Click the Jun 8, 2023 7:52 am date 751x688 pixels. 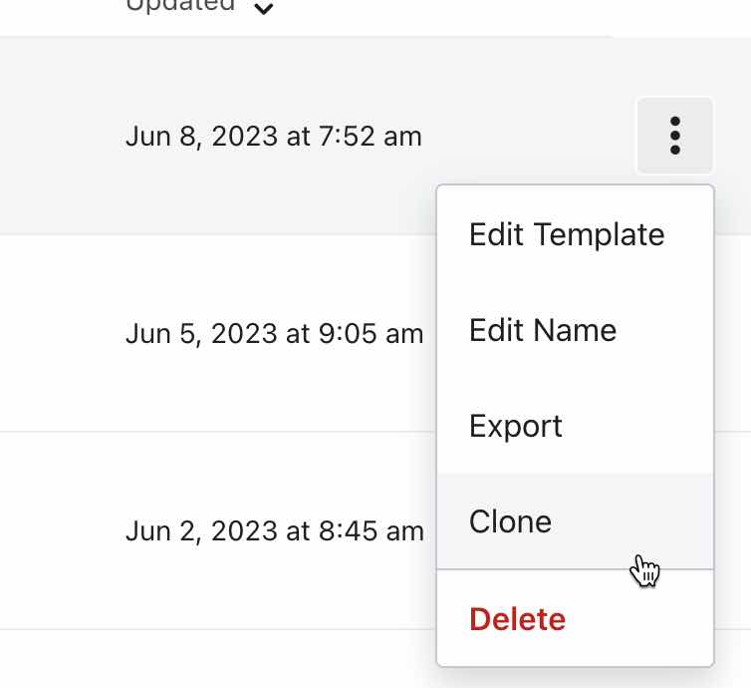click(x=274, y=136)
